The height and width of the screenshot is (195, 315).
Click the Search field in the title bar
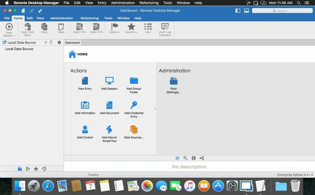point(282,11)
